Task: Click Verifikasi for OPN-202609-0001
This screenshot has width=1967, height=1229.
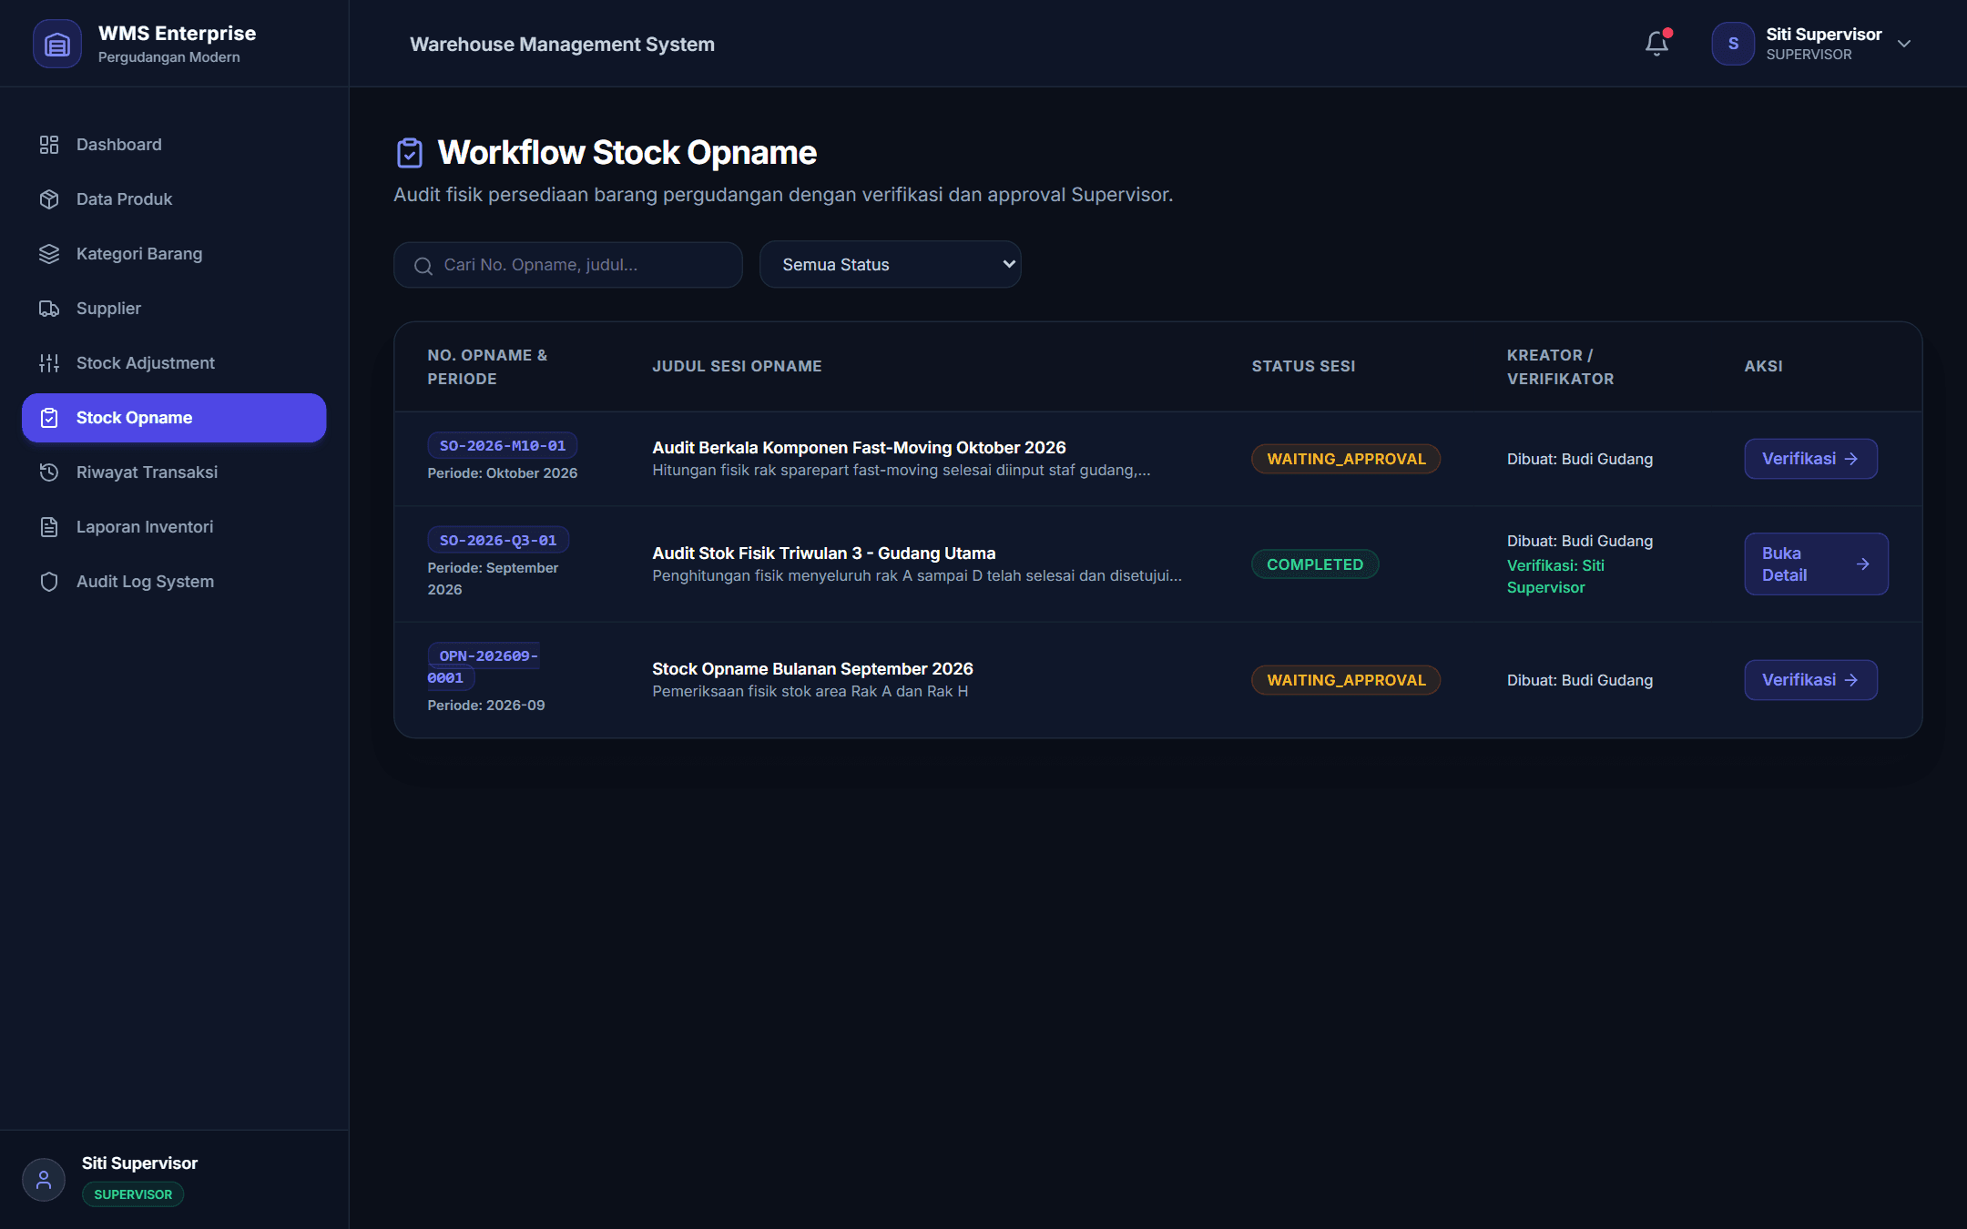Action: point(1810,680)
